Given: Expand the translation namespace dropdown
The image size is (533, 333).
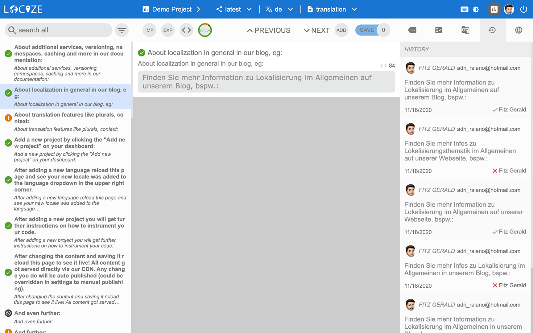Looking at the screenshot, I should [x=332, y=9].
